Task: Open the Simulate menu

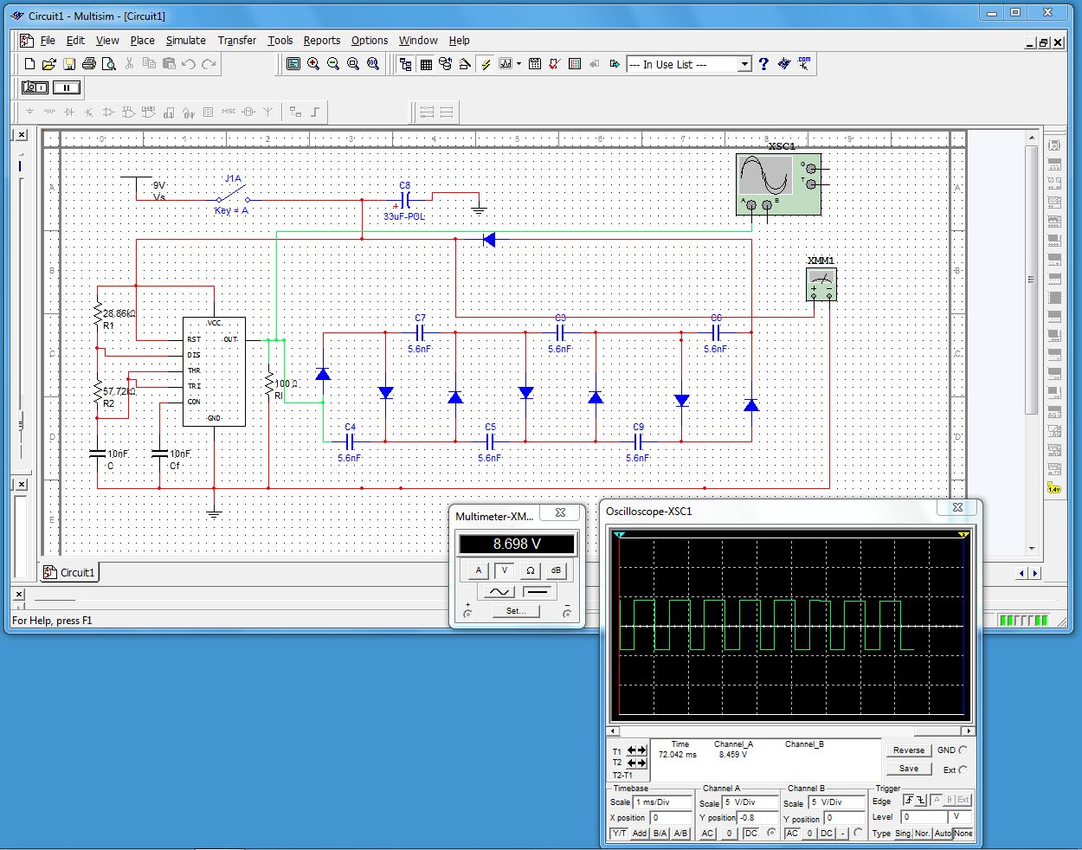Action: coord(185,41)
